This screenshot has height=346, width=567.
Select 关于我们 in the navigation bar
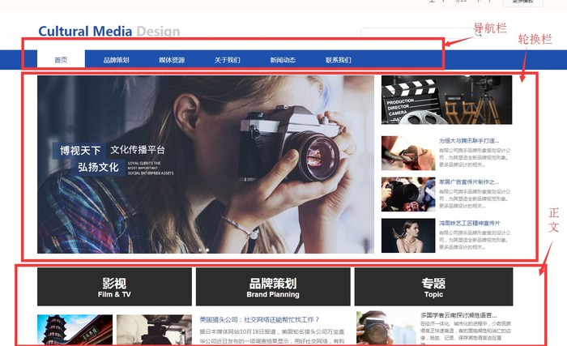point(227,60)
